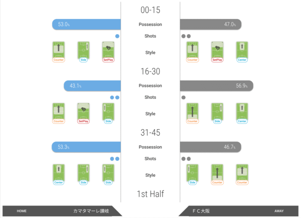Select away SetPlay pitch icon in 00-15

click(x=217, y=52)
